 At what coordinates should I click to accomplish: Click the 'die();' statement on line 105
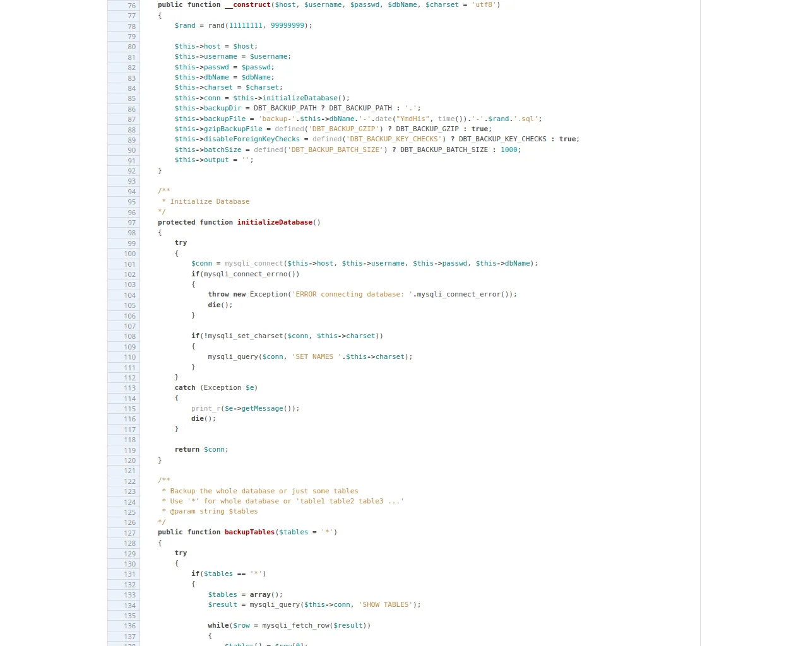pyautogui.click(x=220, y=305)
